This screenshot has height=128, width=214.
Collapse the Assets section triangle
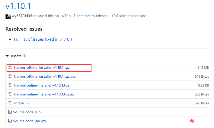(7, 56)
